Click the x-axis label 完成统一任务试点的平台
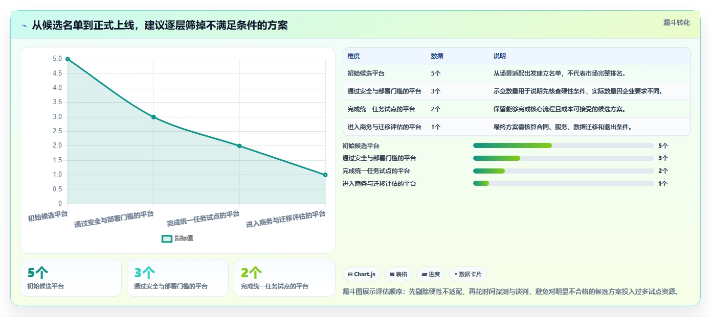The height and width of the screenshot is (317, 711). coord(203,218)
